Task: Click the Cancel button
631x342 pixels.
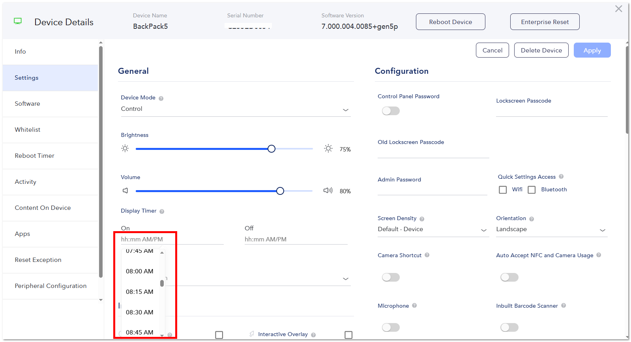Action: click(x=492, y=50)
